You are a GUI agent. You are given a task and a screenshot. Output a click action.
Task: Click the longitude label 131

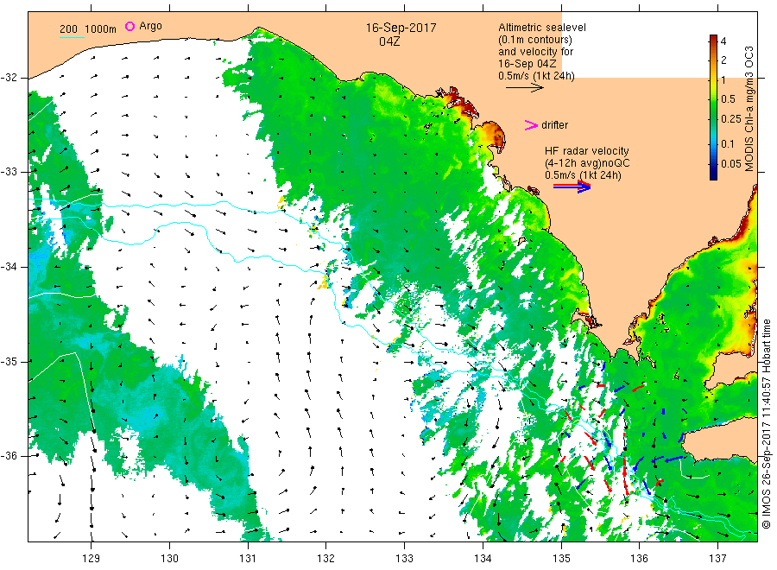[248, 558]
